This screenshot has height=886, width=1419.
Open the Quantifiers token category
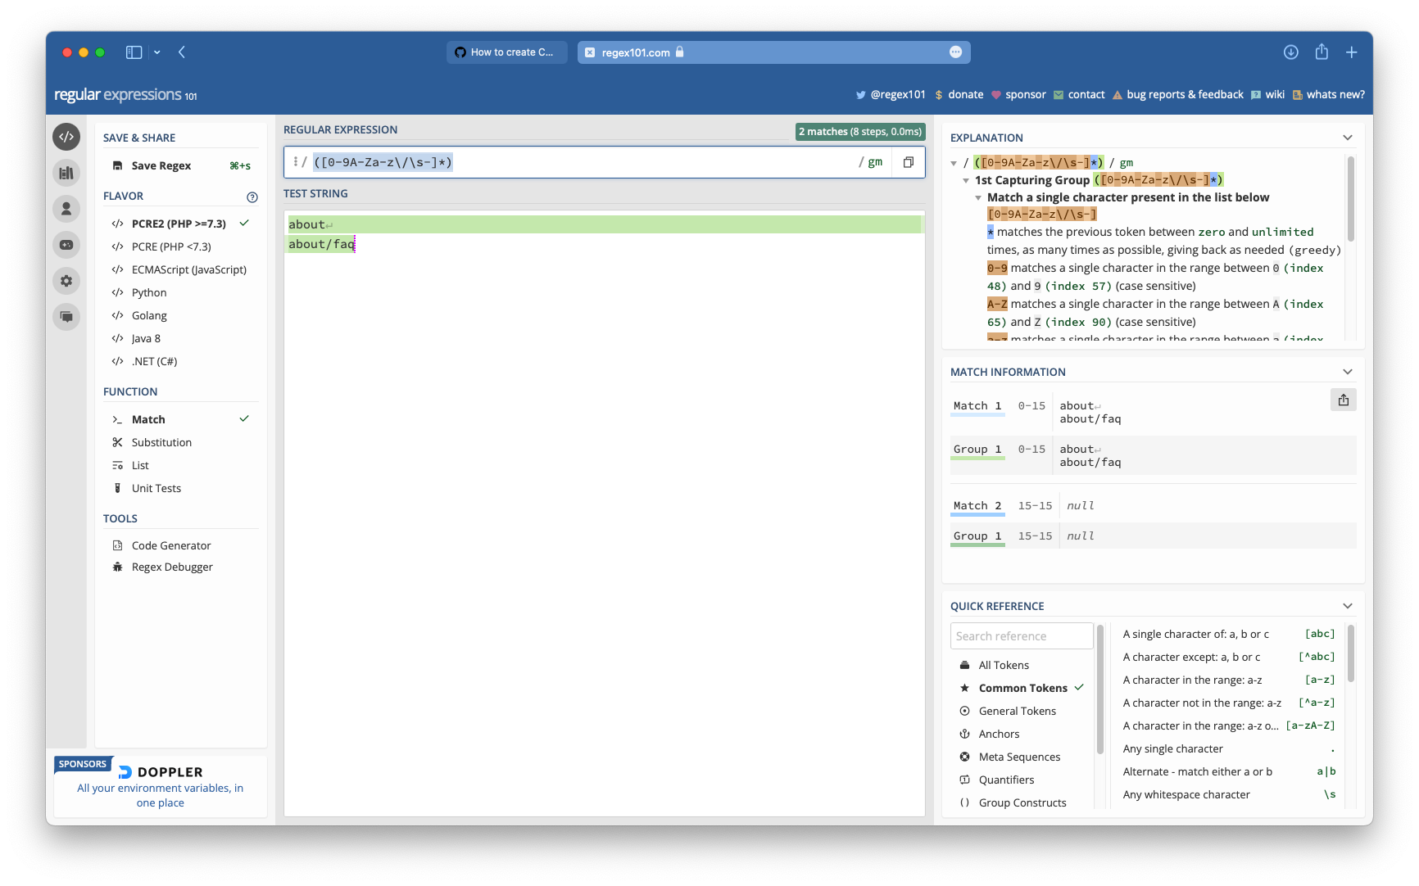click(1007, 780)
